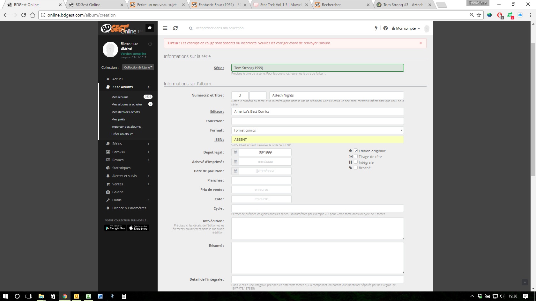
Task: Click the refresh arrows icon in the top bar
Action: point(175,28)
